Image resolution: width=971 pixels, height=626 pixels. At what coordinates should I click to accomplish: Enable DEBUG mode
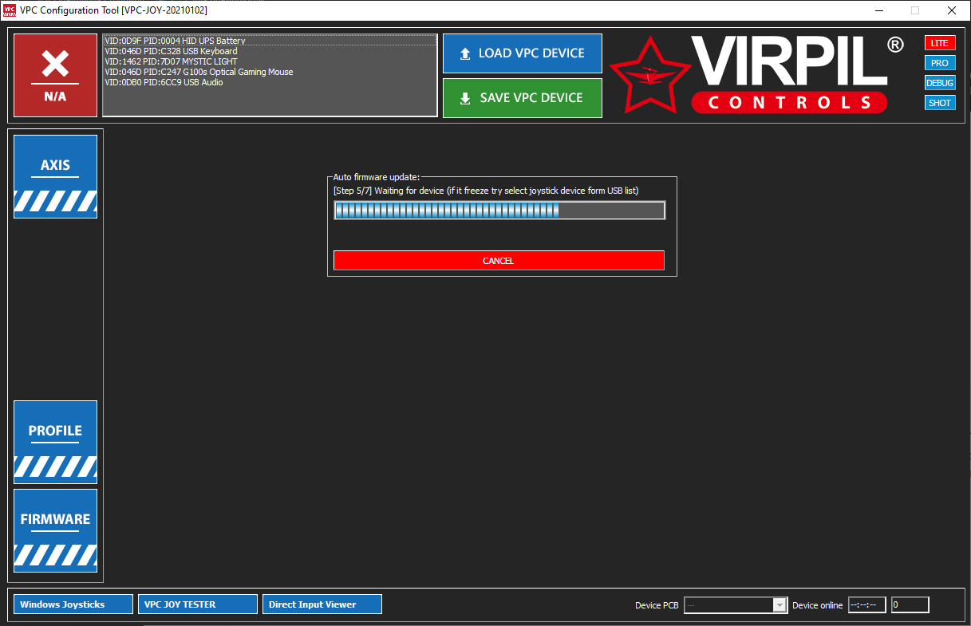point(940,83)
